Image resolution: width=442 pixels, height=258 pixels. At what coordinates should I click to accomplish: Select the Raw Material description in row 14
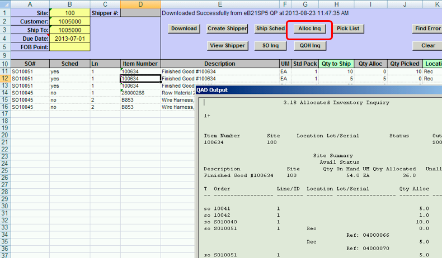pyautogui.click(x=178, y=93)
